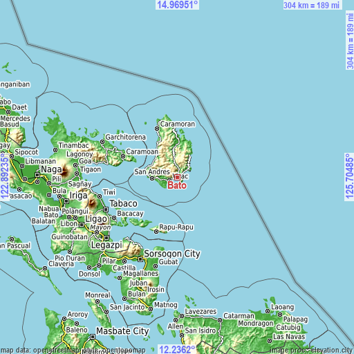Click the bottom latitude label 12.2362°
Screen dimensions: 354x354
177,350
